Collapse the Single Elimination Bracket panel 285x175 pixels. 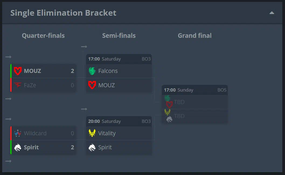tap(272, 13)
